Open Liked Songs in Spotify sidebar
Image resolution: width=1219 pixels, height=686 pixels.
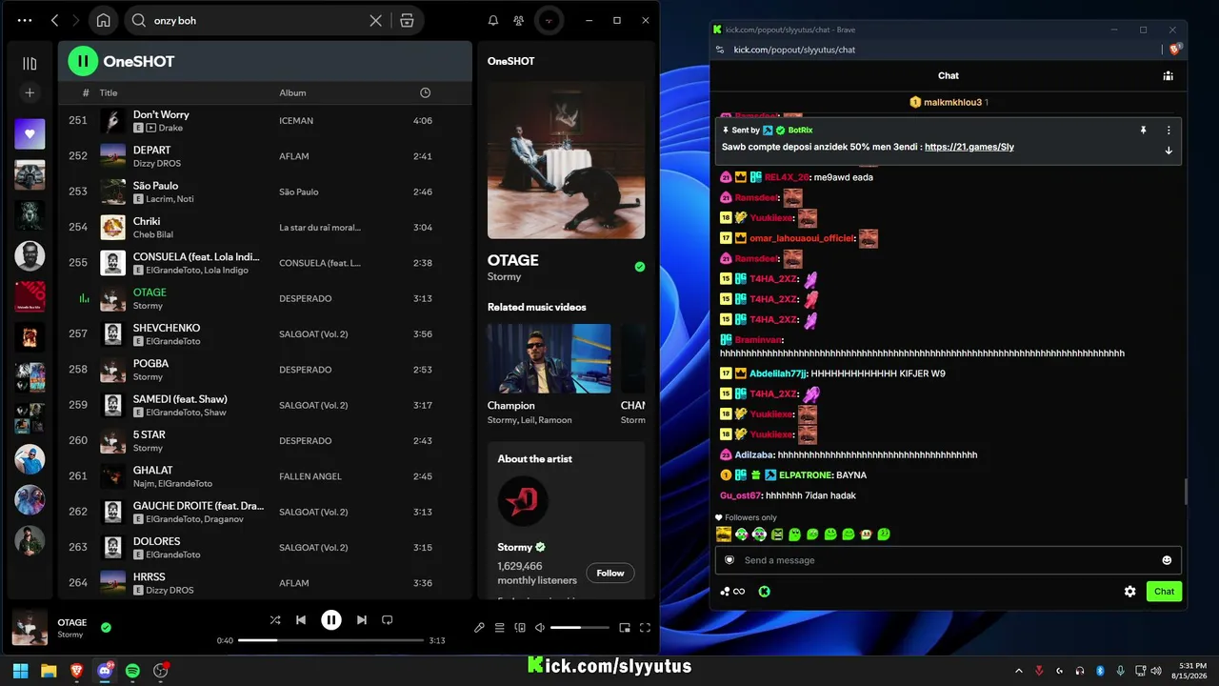tap(30, 134)
